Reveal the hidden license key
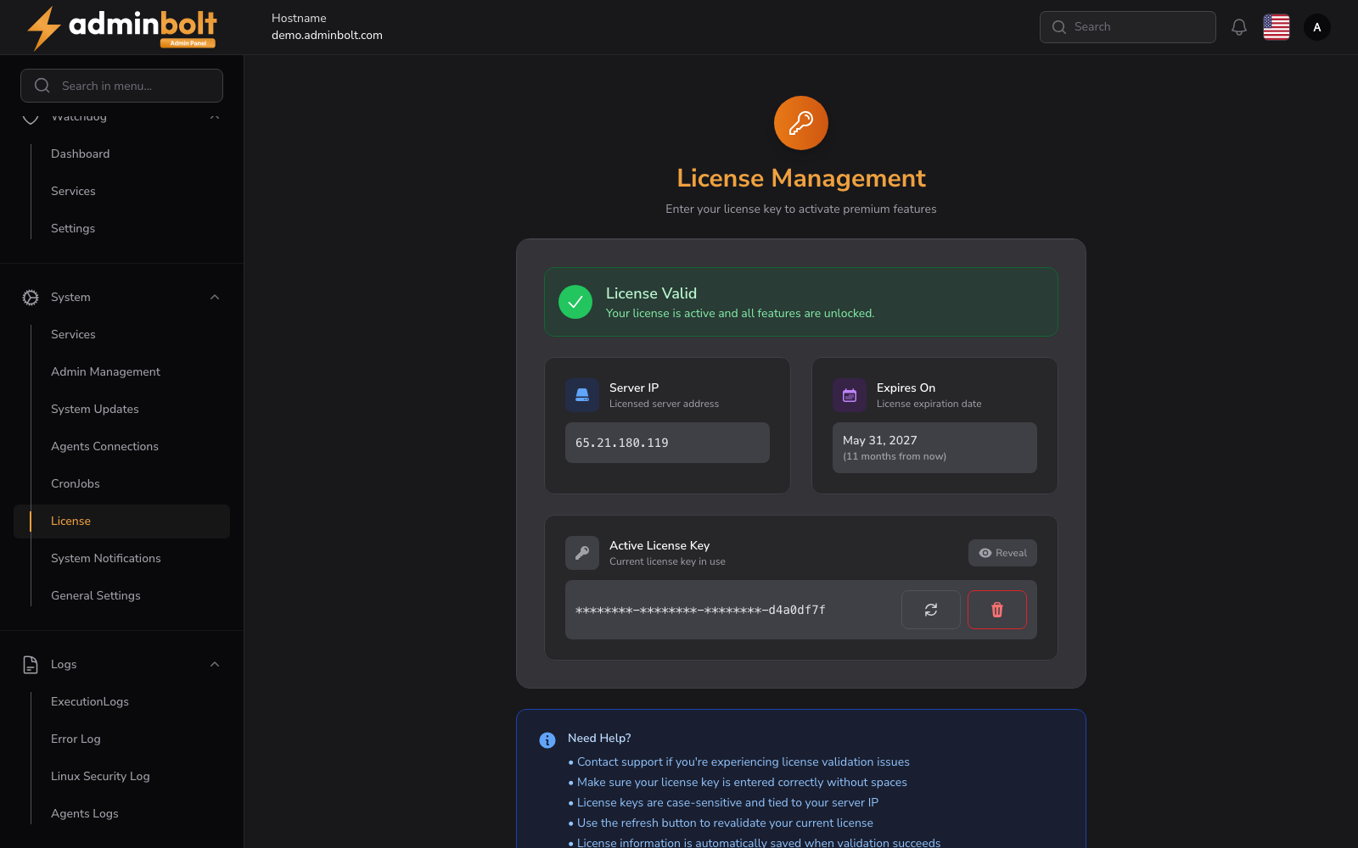This screenshot has width=1358, height=848. click(1002, 553)
